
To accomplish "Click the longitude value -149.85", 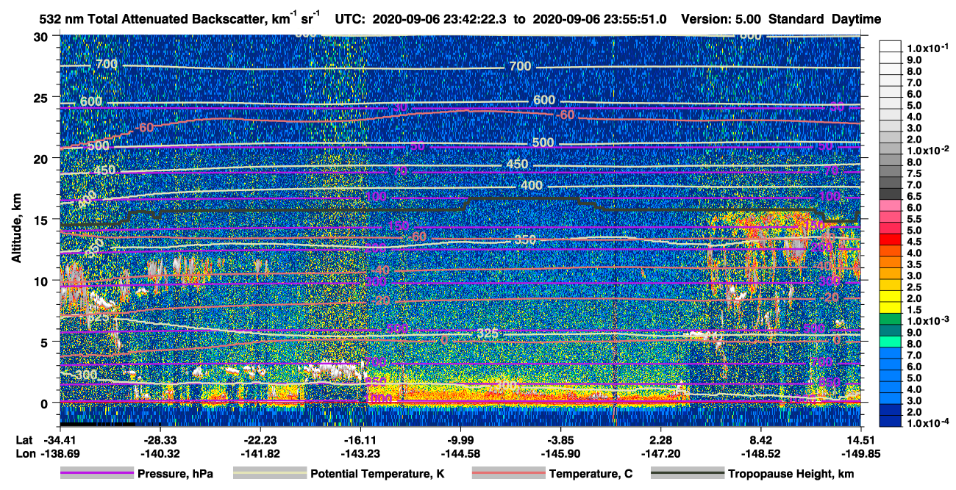I will 861,453.
